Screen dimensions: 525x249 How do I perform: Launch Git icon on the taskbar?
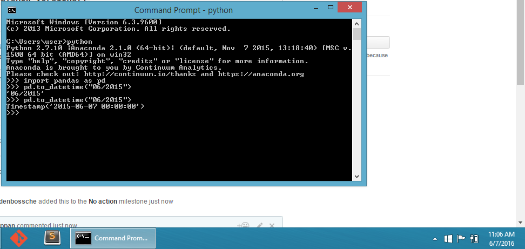18,238
